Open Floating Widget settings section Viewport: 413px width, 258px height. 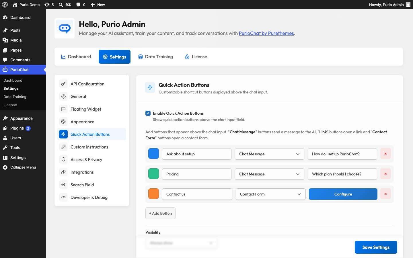pyautogui.click(x=92, y=109)
